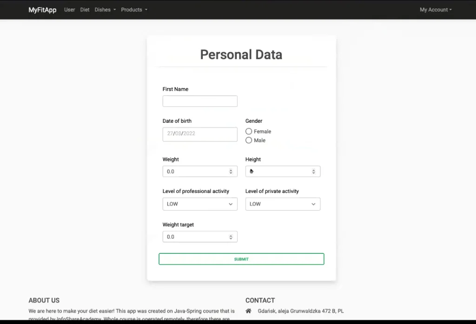Viewport: 476px width, 324px height.
Task: Open the Level of professional activity dropdown
Action: [x=200, y=204]
